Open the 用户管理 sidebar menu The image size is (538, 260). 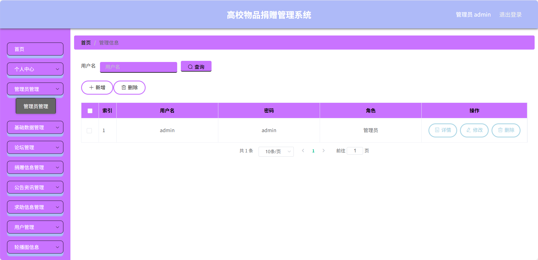35,227
